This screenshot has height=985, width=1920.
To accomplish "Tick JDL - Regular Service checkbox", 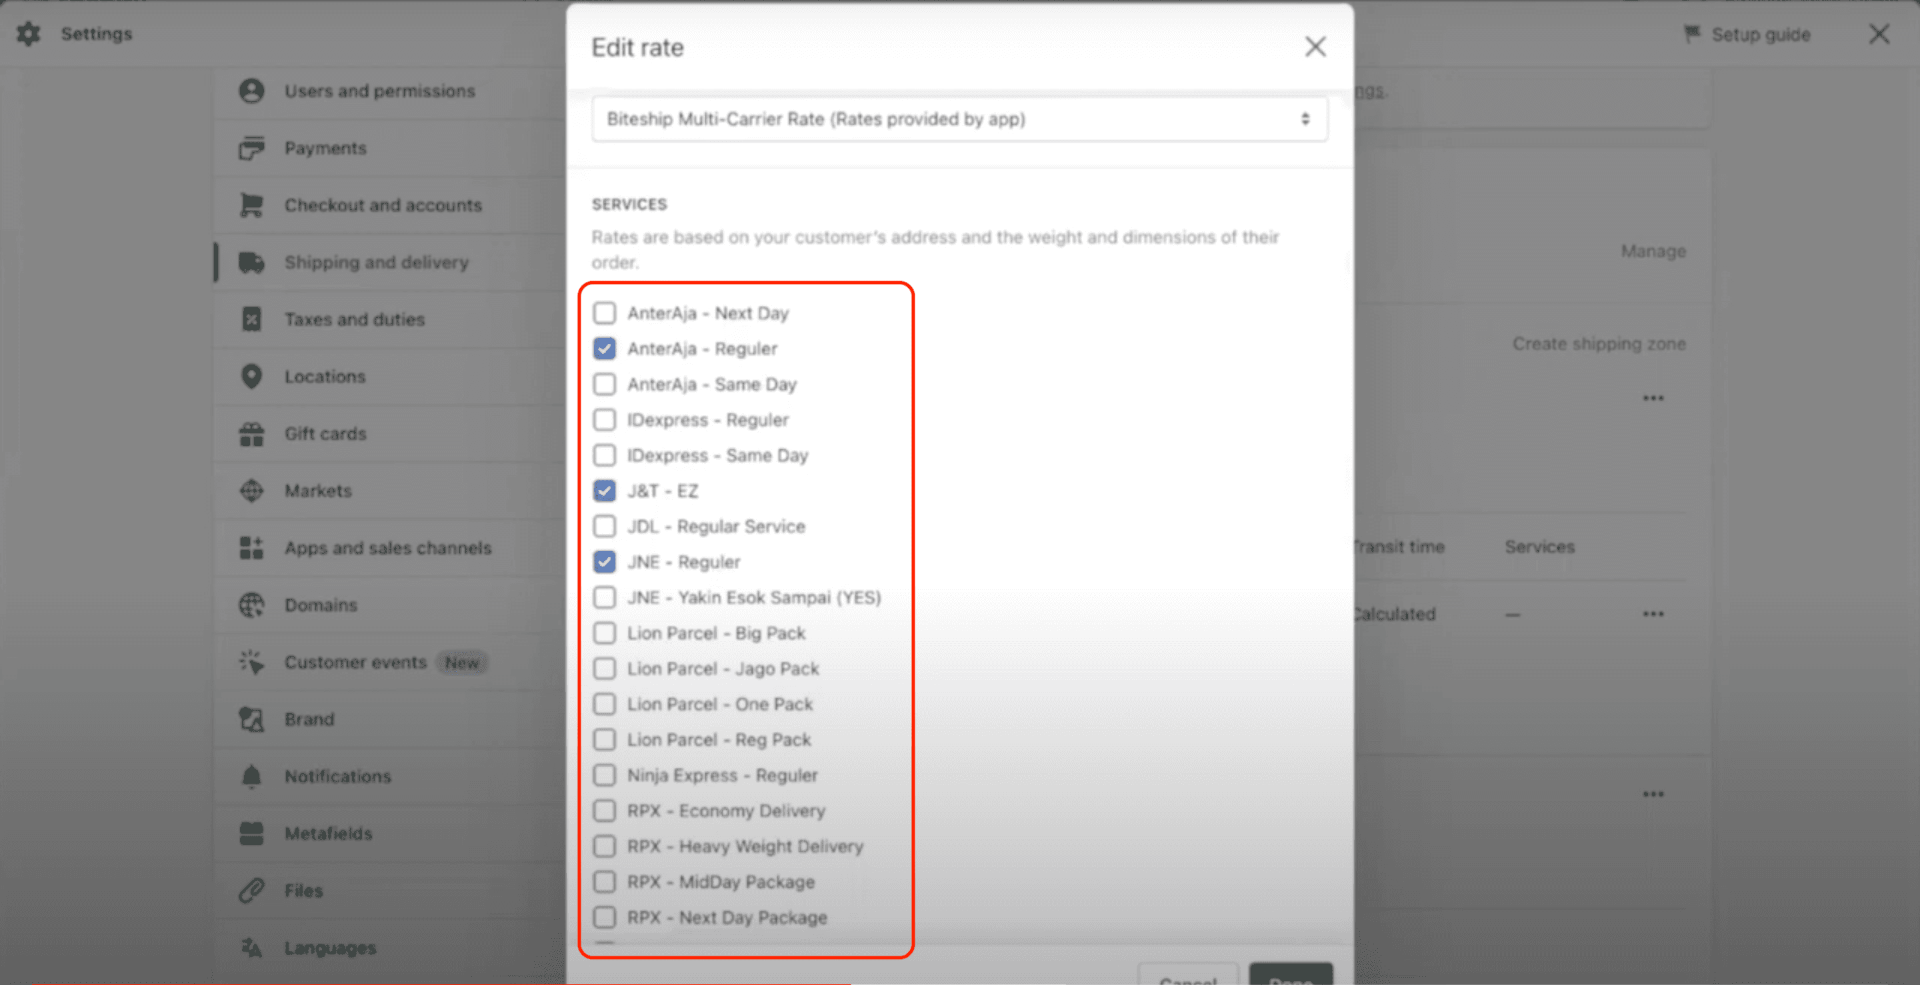I will point(605,526).
